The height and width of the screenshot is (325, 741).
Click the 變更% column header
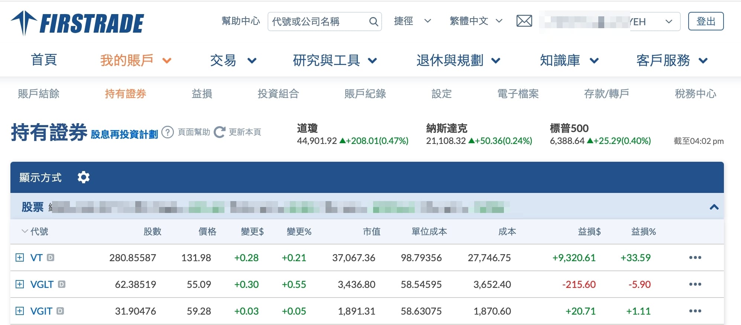pos(299,232)
